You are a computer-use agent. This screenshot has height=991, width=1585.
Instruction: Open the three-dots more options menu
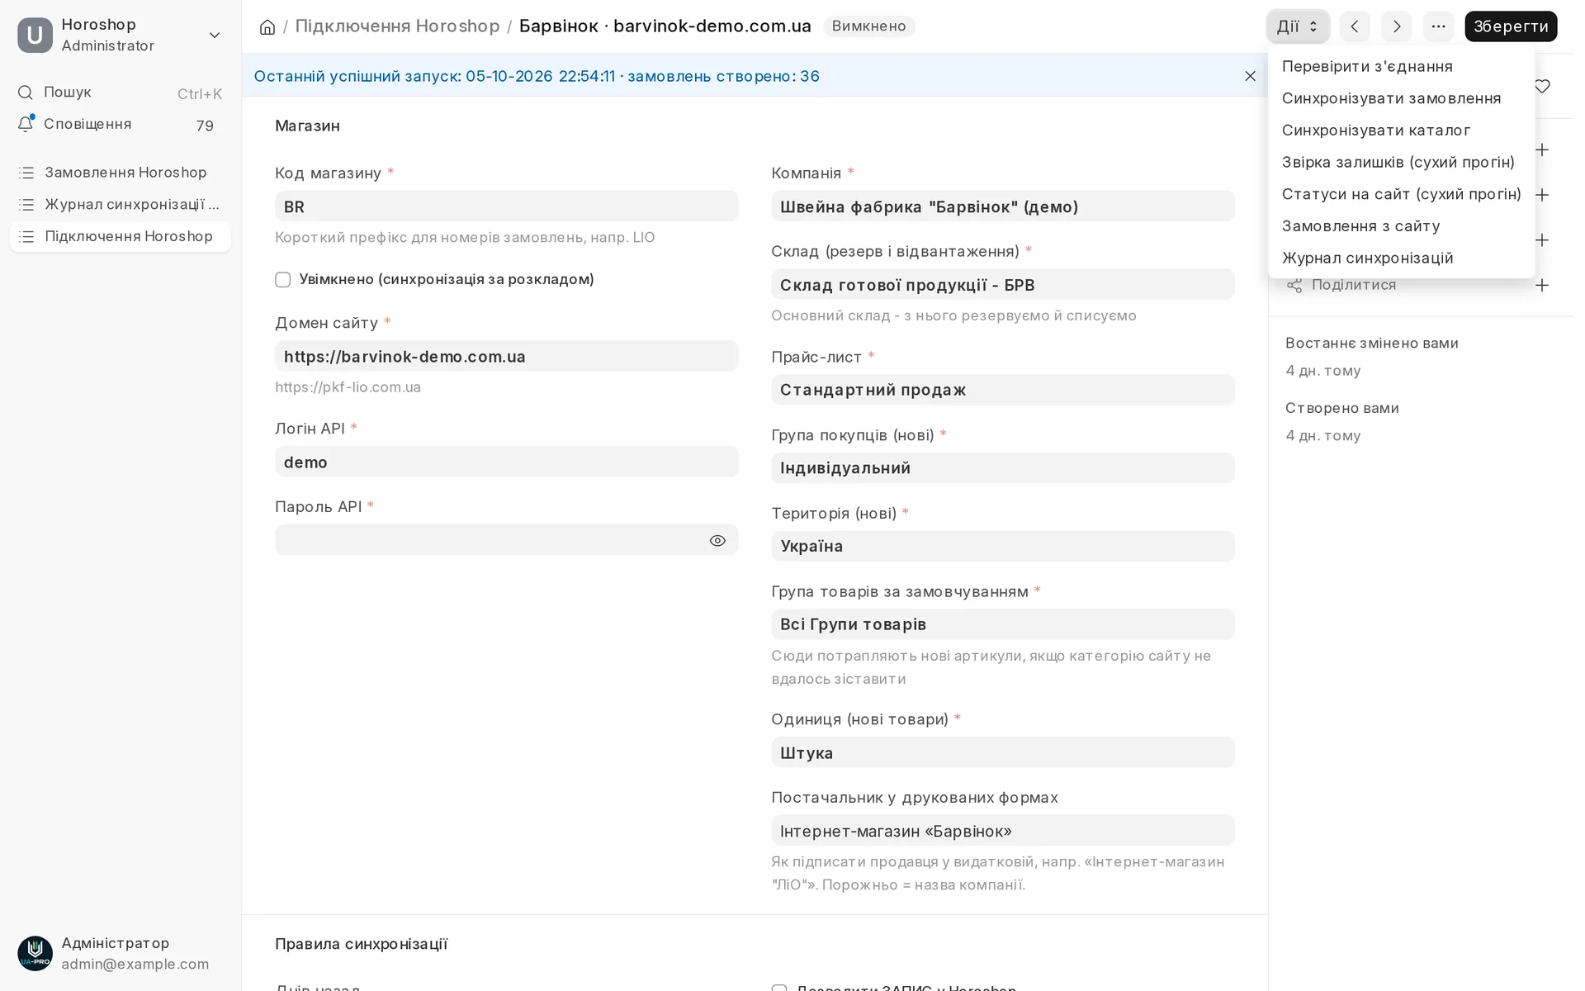pyautogui.click(x=1439, y=26)
